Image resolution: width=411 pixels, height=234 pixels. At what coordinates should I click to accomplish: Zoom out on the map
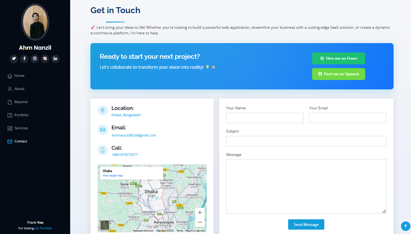[x=200, y=222]
